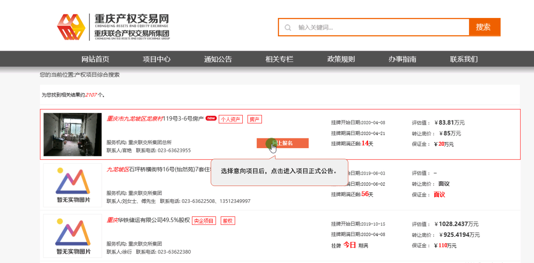
Task: Click the red new badge
Action: [x=211, y=118]
